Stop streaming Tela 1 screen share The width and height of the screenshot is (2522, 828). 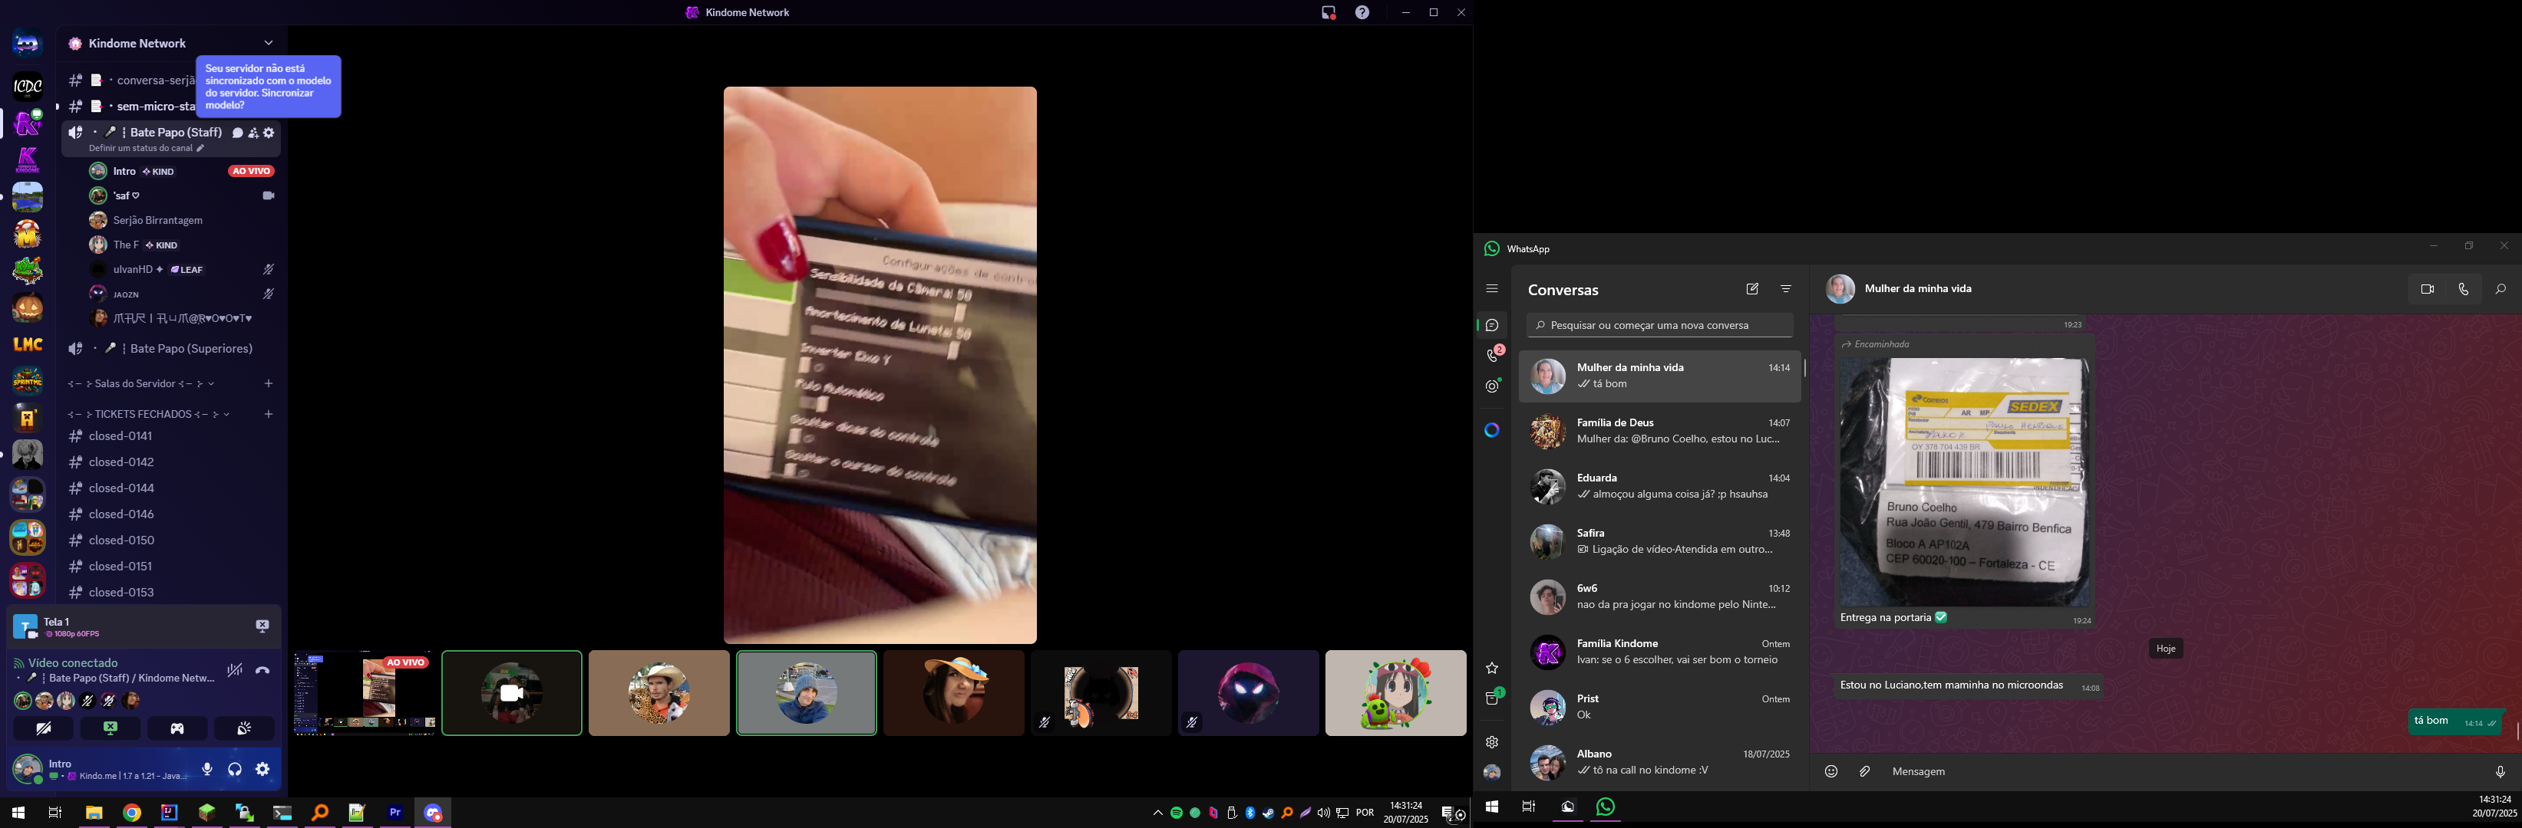tap(262, 626)
